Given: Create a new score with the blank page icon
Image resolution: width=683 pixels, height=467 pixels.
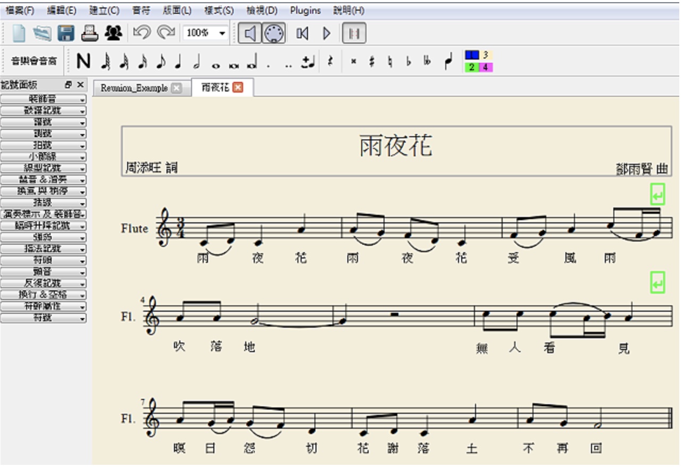Looking at the screenshot, I should click(19, 34).
